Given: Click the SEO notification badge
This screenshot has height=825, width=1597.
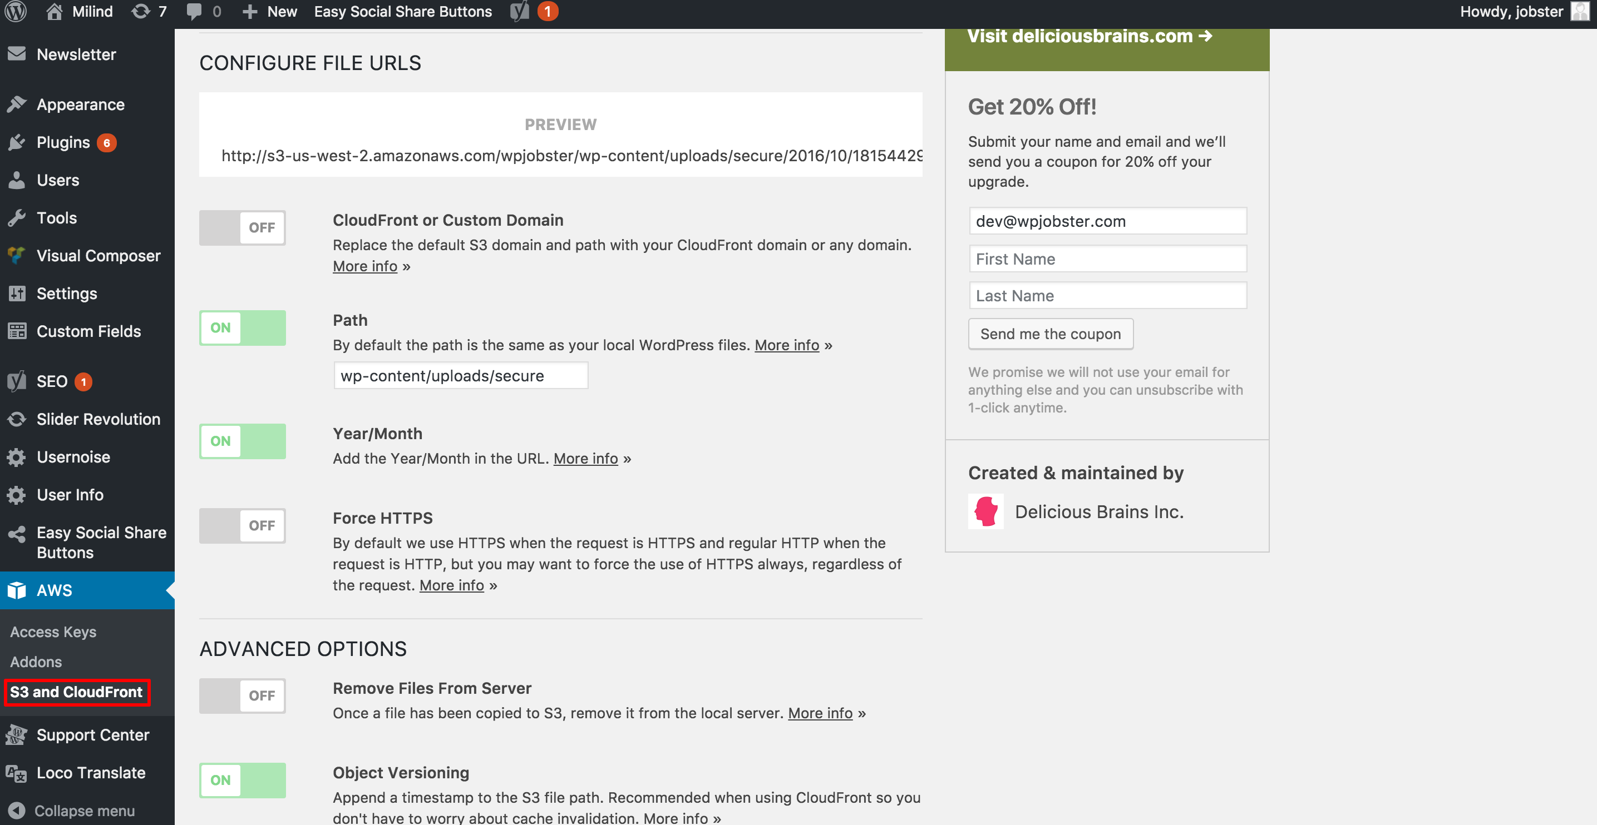Looking at the screenshot, I should (x=83, y=382).
